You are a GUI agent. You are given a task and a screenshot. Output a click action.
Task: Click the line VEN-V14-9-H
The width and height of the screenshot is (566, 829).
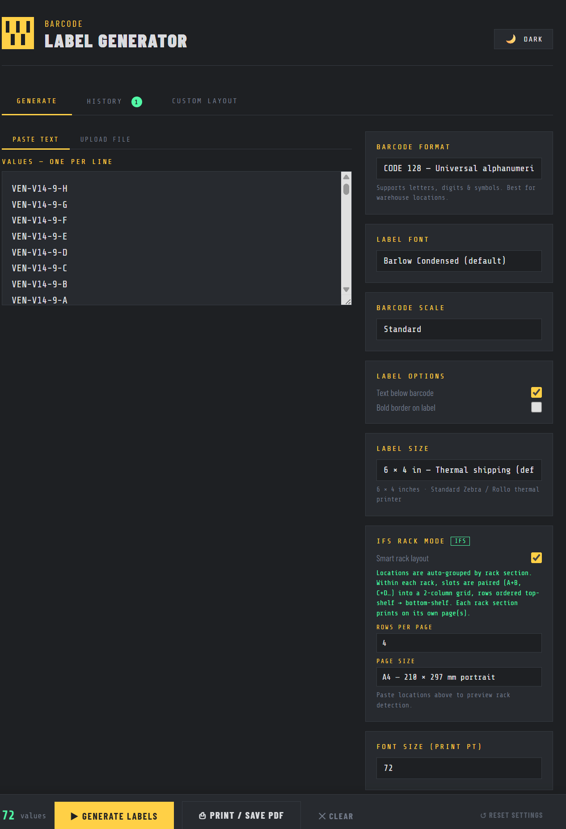(x=40, y=189)
